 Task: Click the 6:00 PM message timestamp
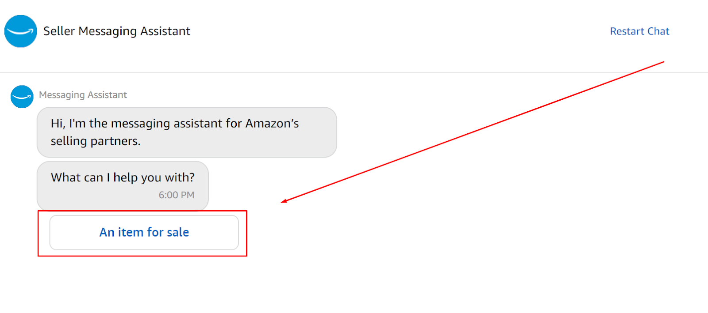coord(176,195)
